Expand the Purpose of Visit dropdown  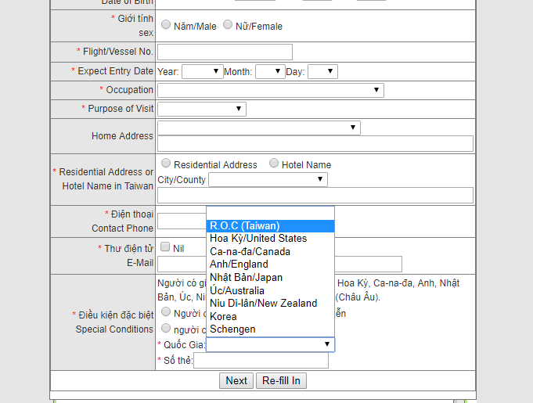[202, 109]
